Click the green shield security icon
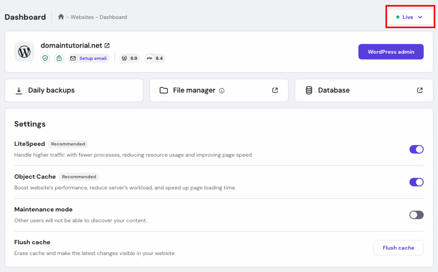 45,58
